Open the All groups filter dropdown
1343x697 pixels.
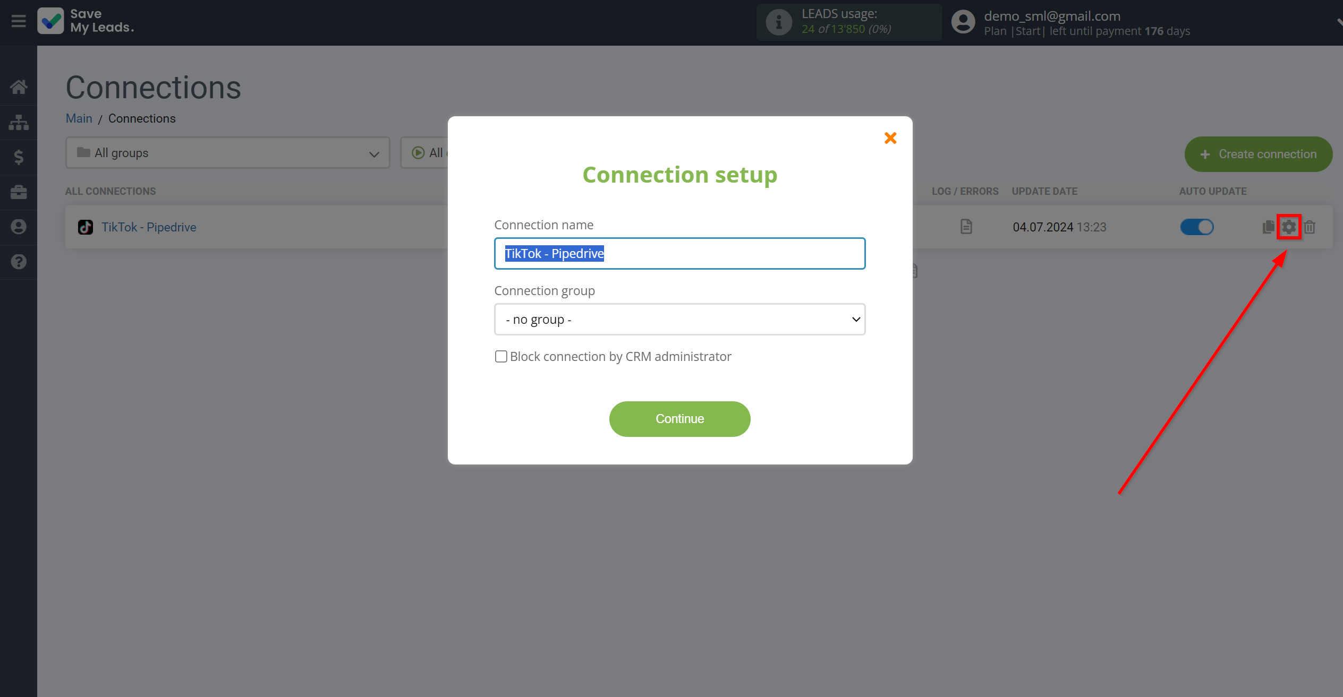click(227, 153)
